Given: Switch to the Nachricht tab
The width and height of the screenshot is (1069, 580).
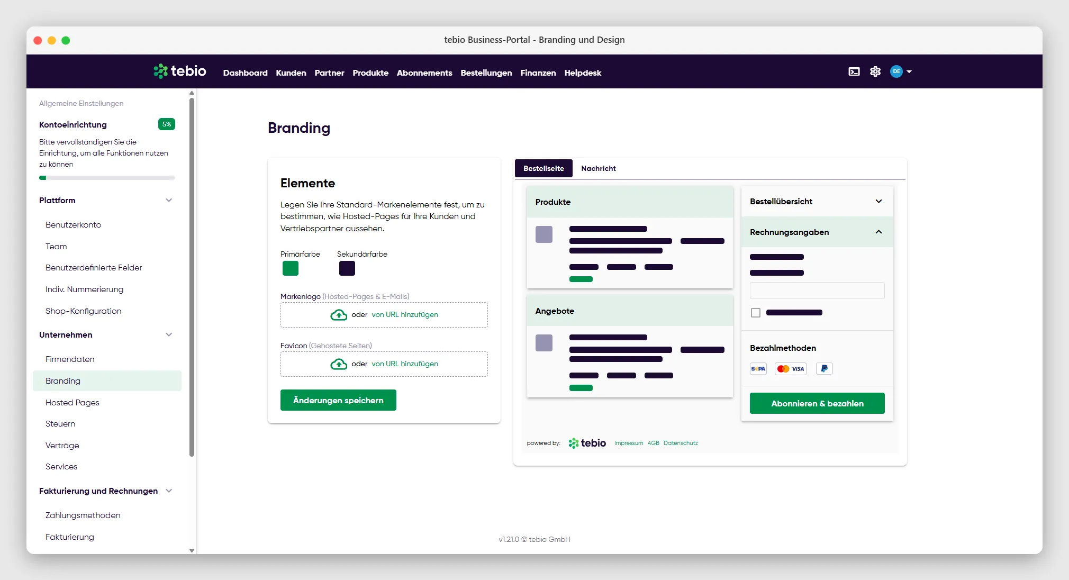Looking at the screenshot, I should tap(599, 168).
